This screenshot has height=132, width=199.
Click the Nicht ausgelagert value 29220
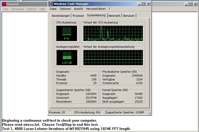pyautogui.click(x=139, y=102)
